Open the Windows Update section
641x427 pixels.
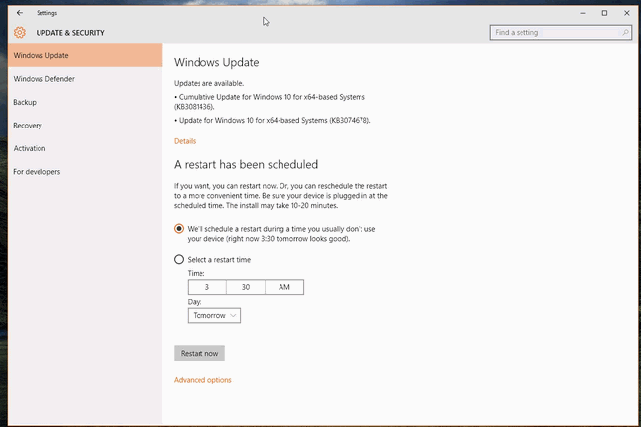[x=85, y=55]
